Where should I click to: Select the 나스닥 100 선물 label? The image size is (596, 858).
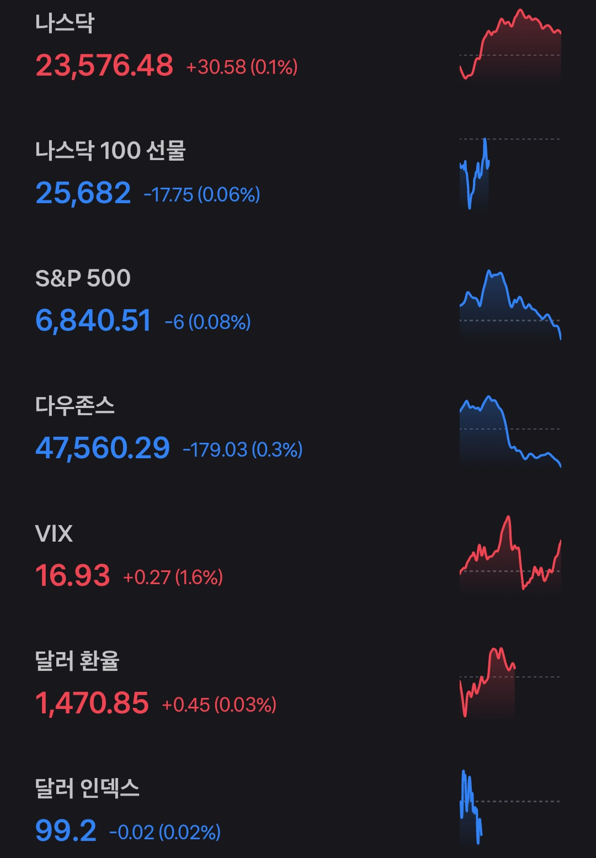point(110,151)
